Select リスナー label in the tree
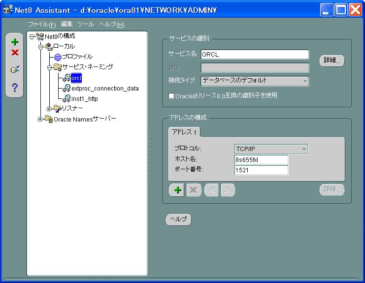Viewport: 365px width, 283px height. pyautogui.click(x=72, y=109)
